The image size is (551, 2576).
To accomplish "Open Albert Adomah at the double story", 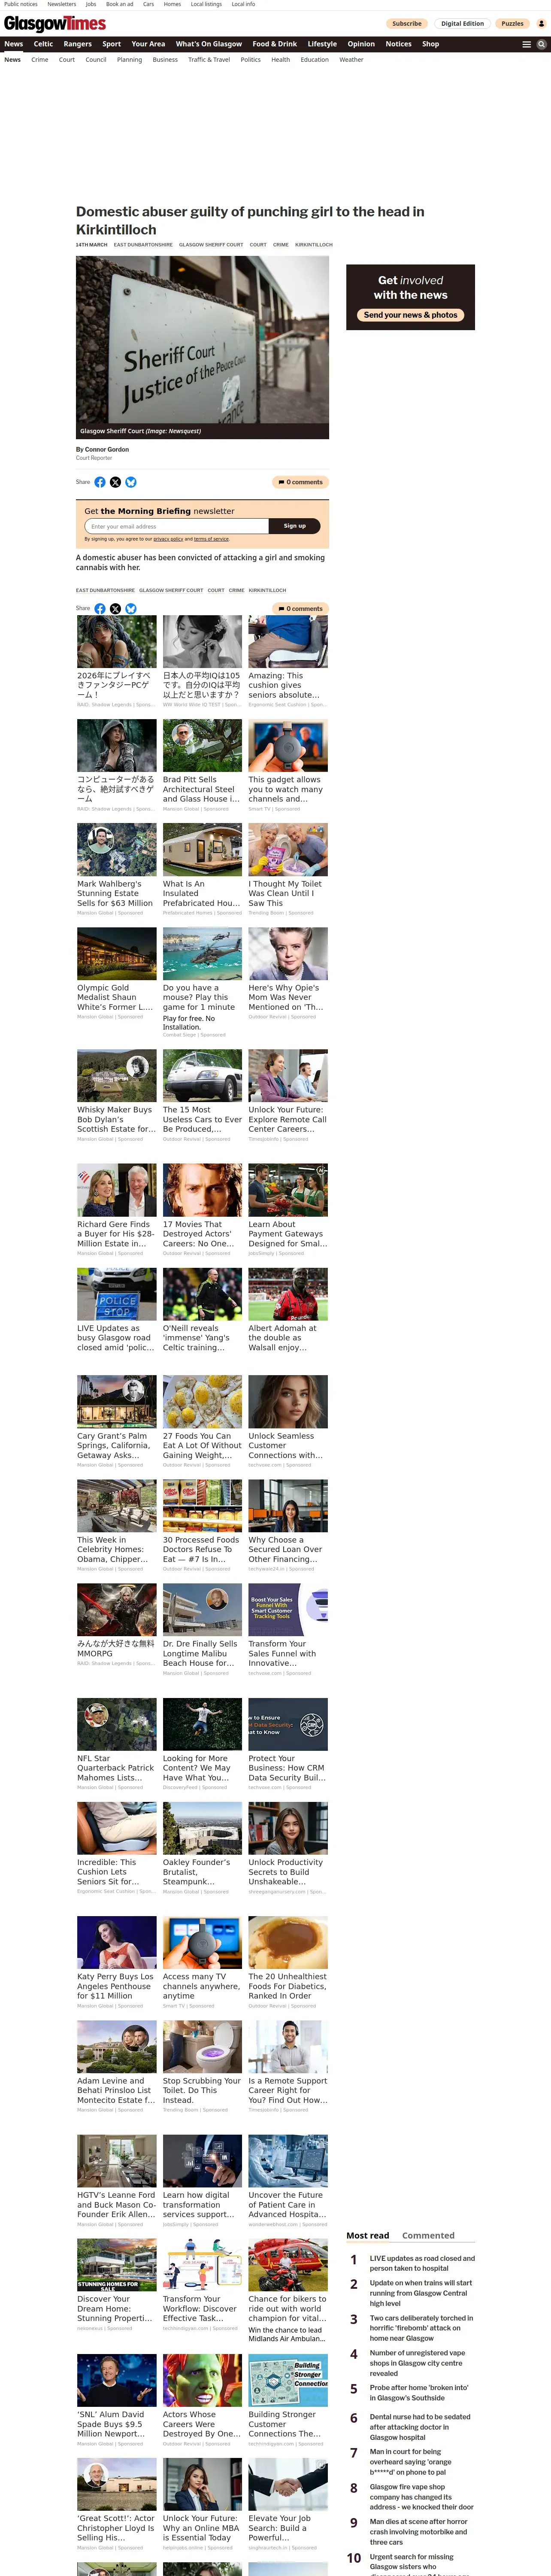I will (288, 1310).
